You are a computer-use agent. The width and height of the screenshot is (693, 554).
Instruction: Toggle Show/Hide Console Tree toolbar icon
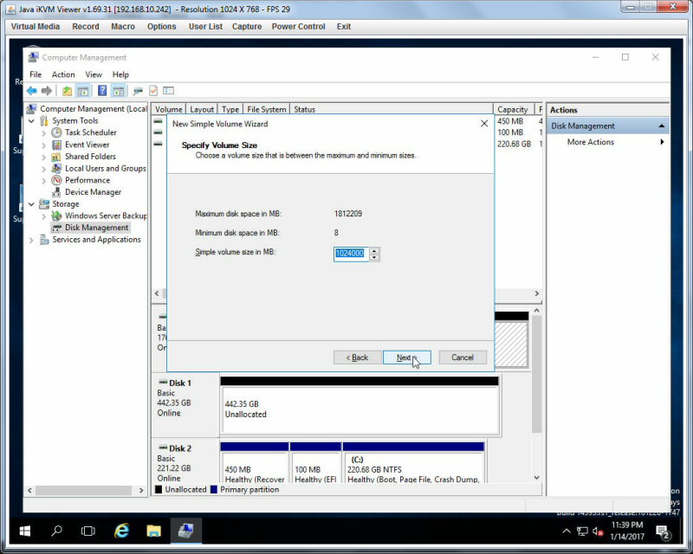(82, 91)
